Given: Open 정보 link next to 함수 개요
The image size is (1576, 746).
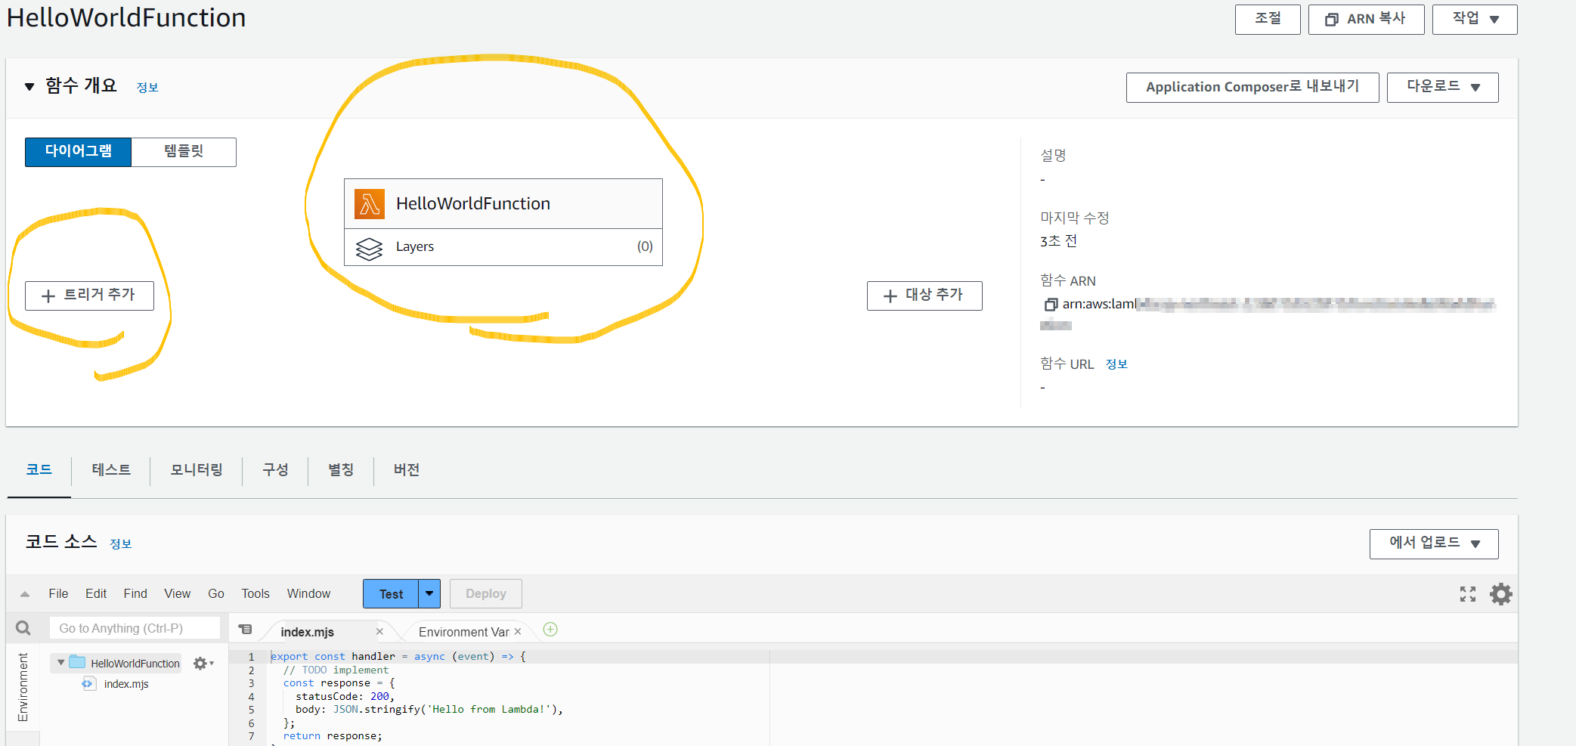Looking at the screenshot, I should [147, 88].
